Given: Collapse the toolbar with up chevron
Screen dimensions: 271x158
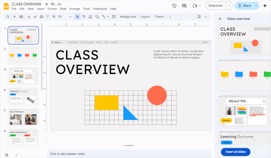Looking at the screenshot, I should (x=206, y=17).
